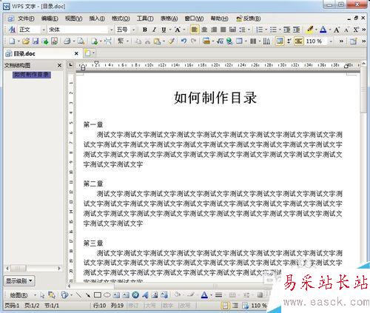Toggle justify alignment button
This screenshot has height=313, width=370.
coord(223,30)
